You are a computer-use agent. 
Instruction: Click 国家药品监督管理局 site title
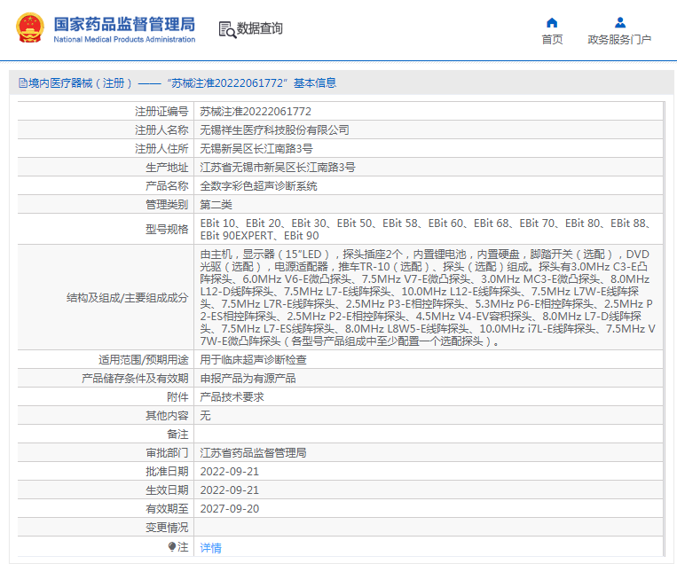(124, 24)
